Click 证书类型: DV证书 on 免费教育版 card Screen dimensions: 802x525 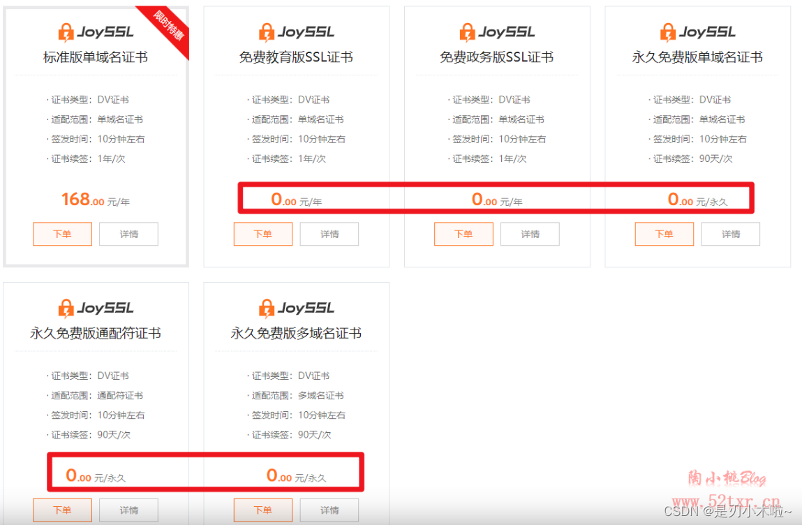[x=288, y=100]
